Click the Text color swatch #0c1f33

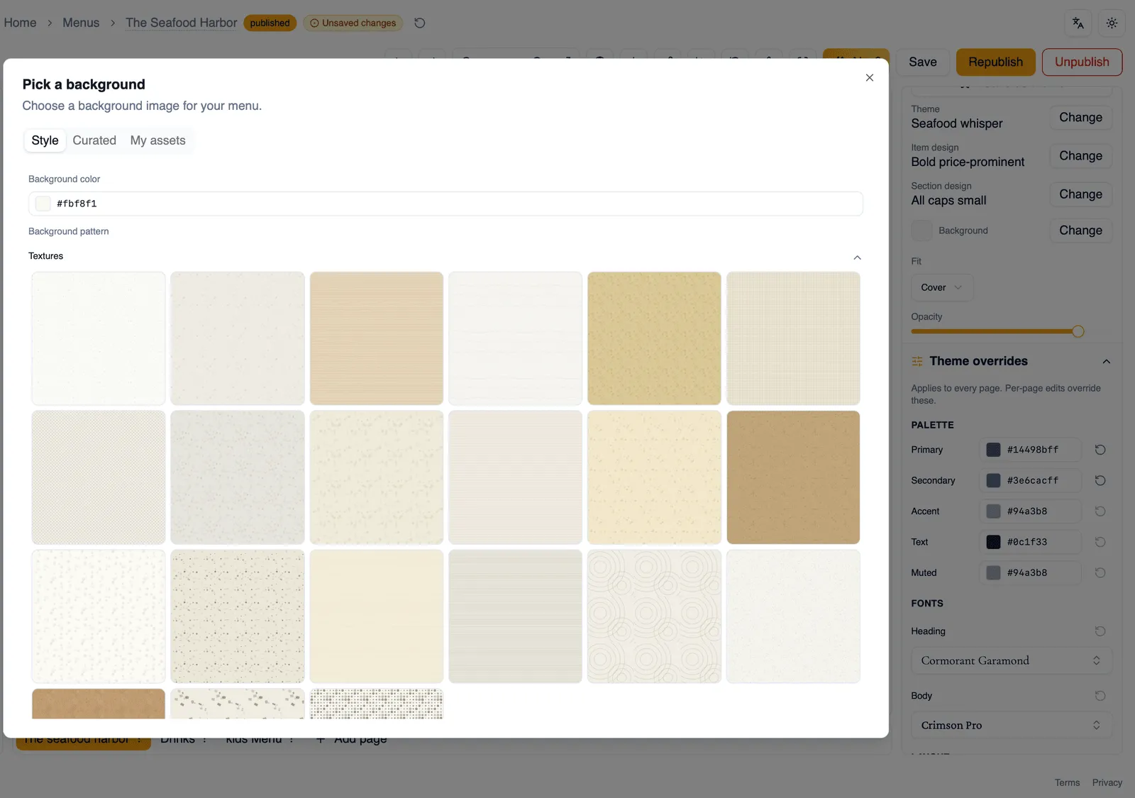[993, 542]
